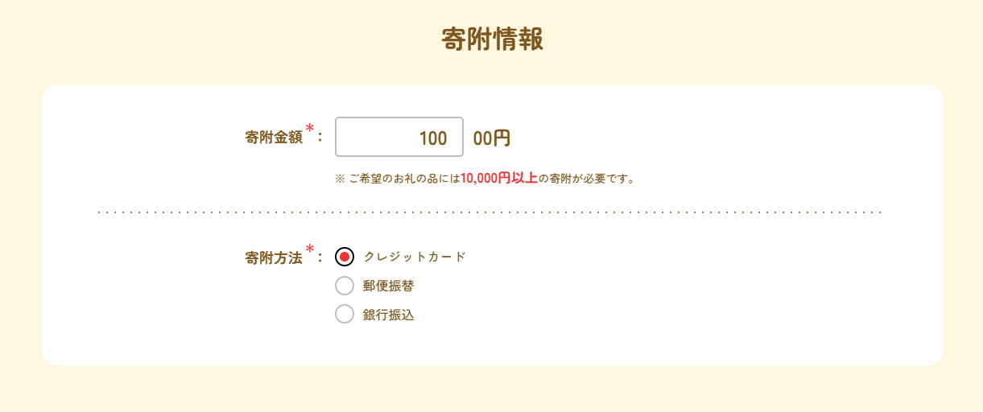The width and height of the screenshot is (983, 412).
Task: Click the red asterisk beside 寄附金額
Action: pyautogui.click(x=310, y=129)
